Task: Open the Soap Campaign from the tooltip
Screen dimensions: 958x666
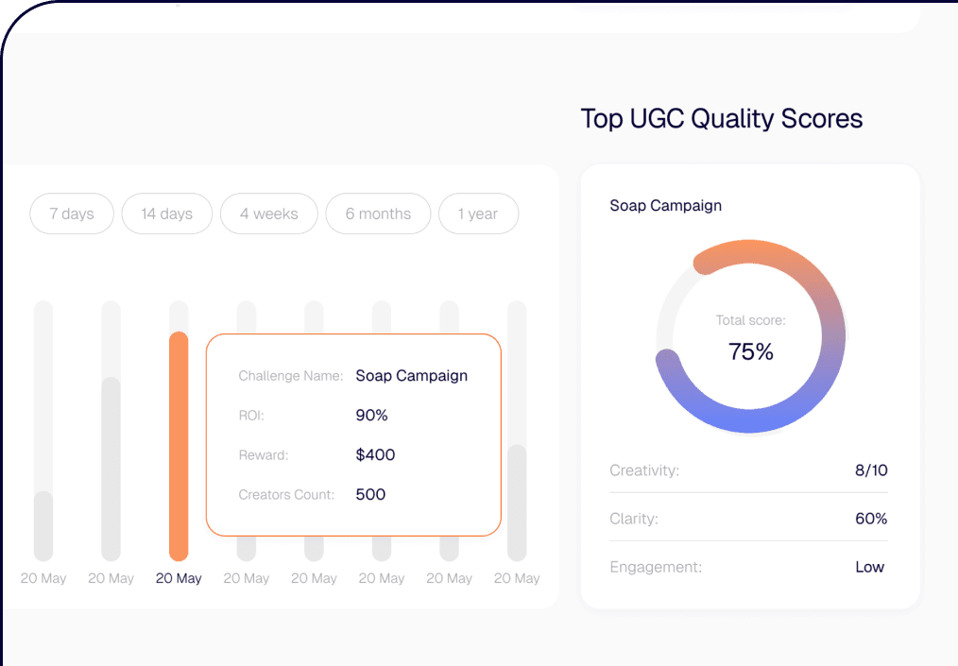Action: tap(411, 376)
